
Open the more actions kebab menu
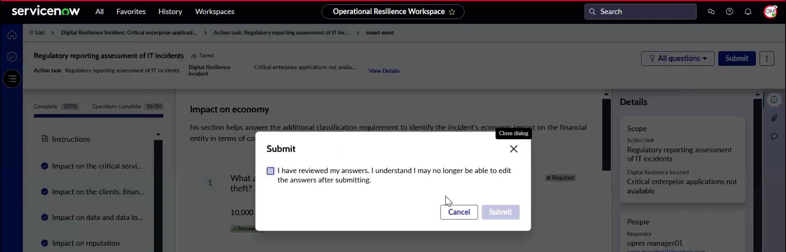767,58
